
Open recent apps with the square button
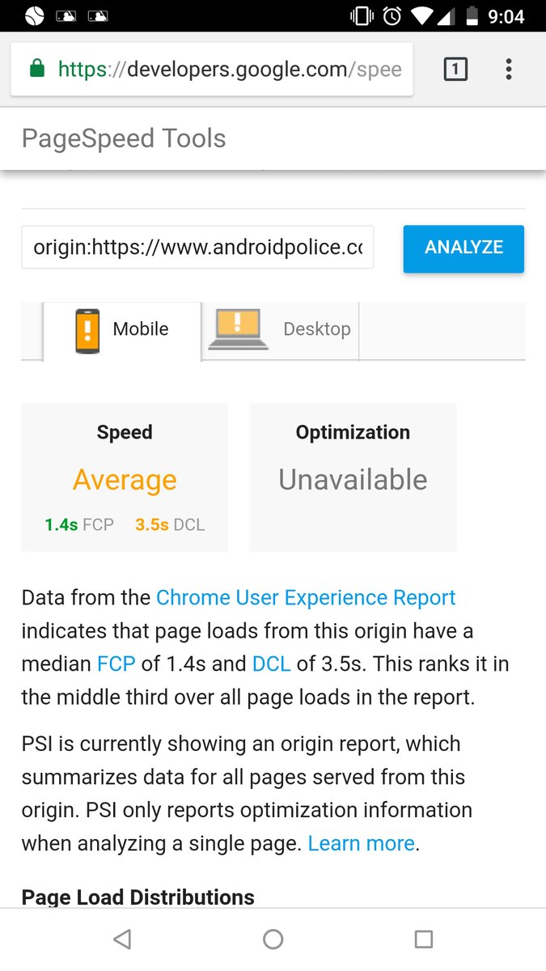(x=423, y=939)
